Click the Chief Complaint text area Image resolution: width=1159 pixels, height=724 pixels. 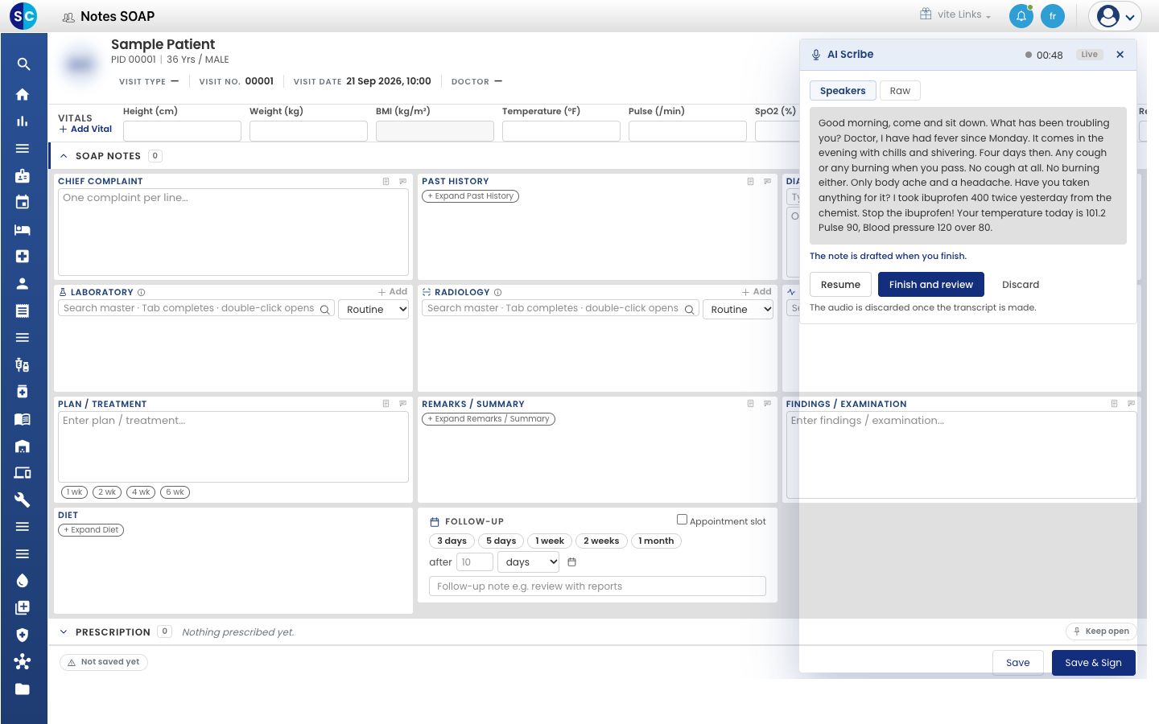[x=233, y=232]
